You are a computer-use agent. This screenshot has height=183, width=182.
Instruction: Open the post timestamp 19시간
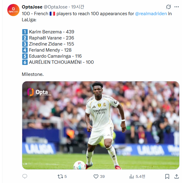click(78, 7)
